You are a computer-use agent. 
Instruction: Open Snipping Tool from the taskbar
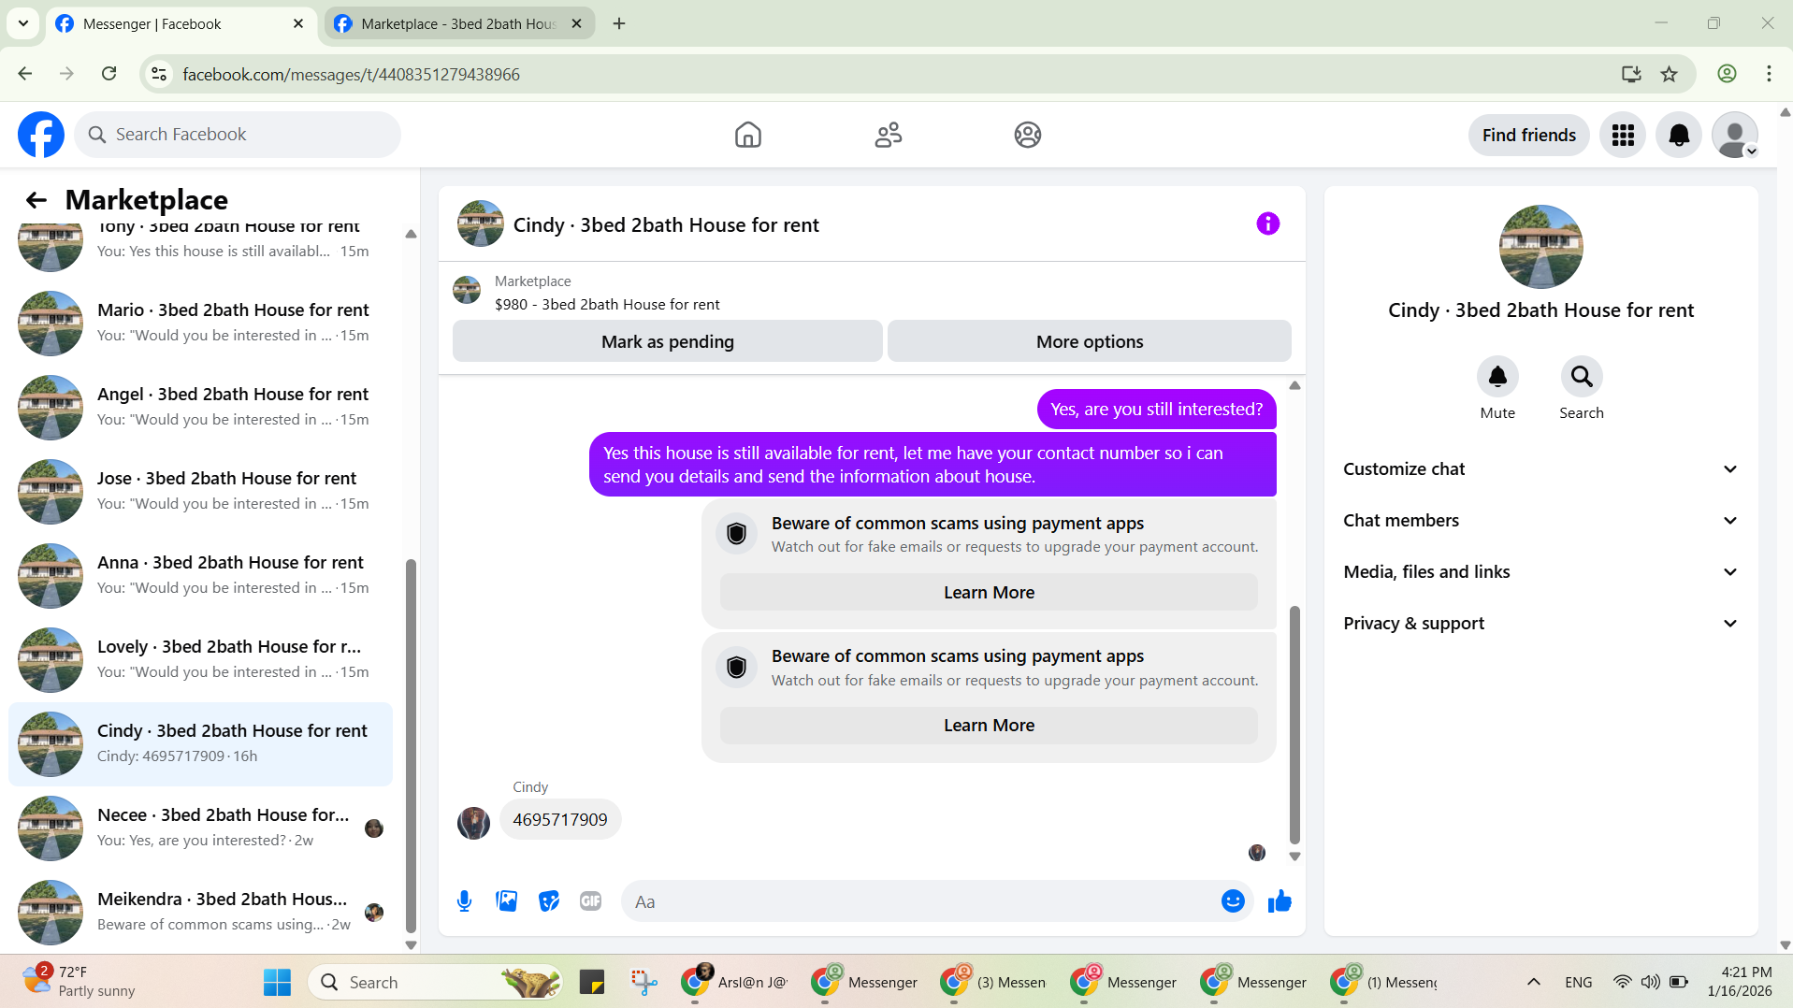[x=643, y=983]
